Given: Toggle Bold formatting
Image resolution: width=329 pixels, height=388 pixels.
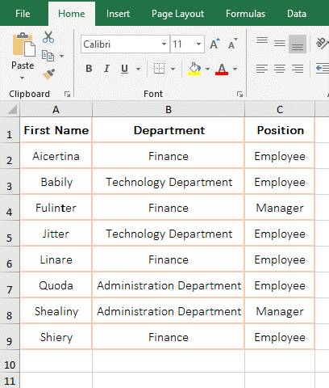Looking at the screenshot, I should (x=89, y=69).
